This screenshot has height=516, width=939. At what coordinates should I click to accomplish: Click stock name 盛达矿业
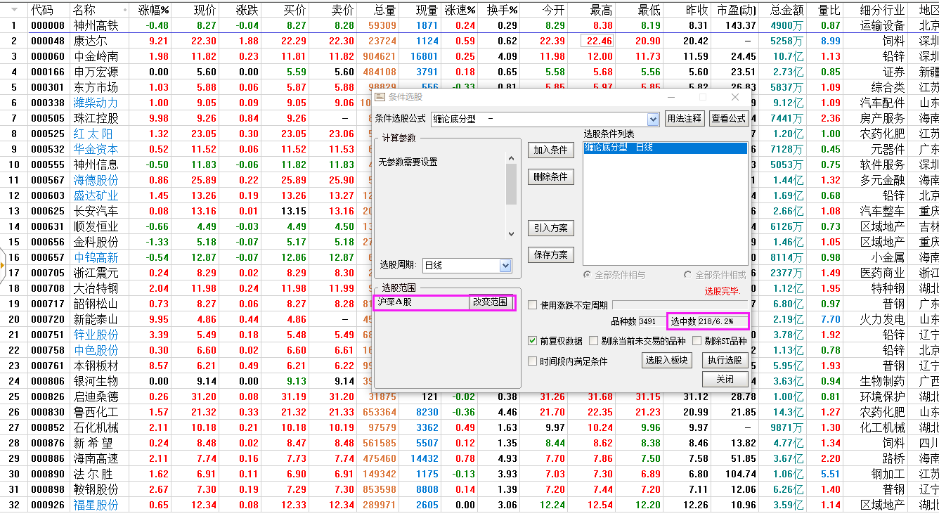click(96, 195)
